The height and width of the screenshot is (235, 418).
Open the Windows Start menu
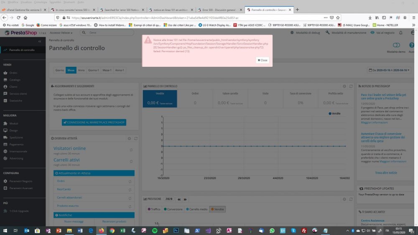[x=5, y=230]
